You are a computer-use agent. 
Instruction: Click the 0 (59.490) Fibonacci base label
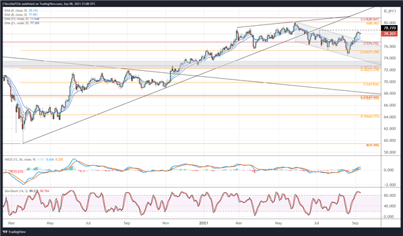point(373,145)
